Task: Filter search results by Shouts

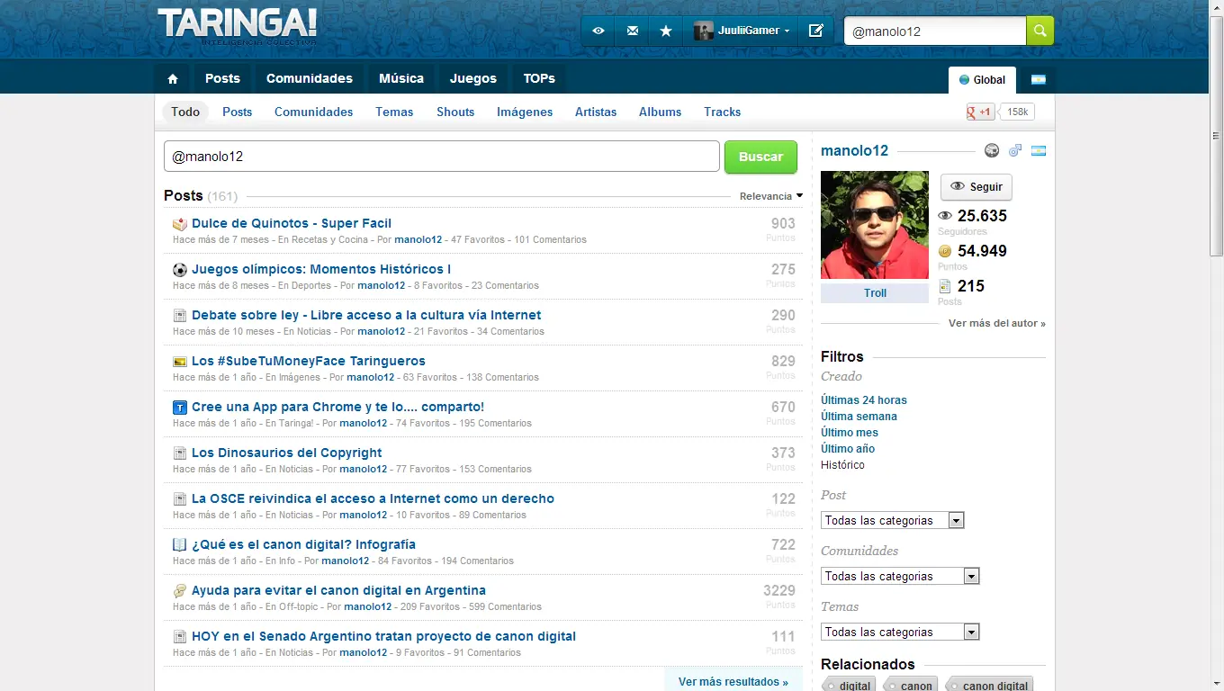Action: (455, 112)
